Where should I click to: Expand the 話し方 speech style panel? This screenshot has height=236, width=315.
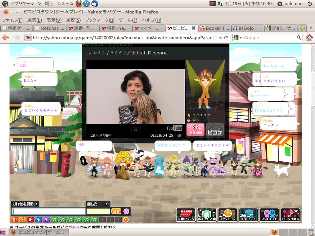pos(98,204)
